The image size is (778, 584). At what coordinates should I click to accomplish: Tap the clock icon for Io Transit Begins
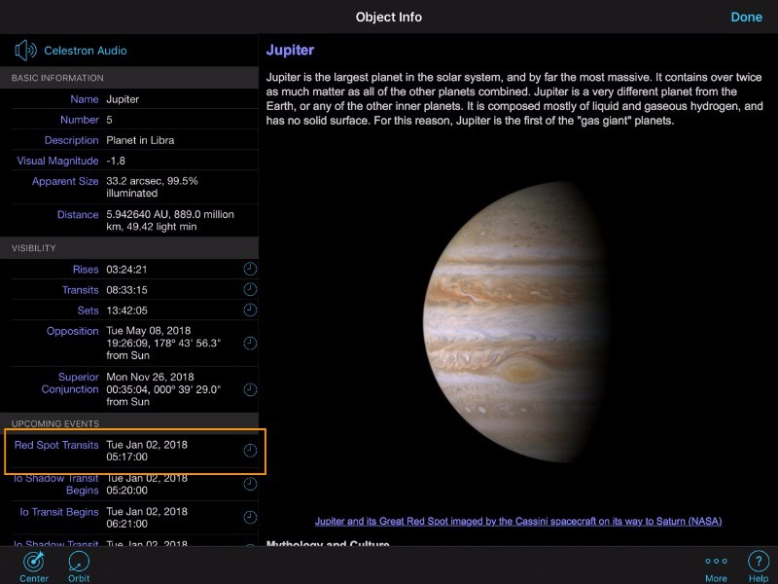(250, 518)
